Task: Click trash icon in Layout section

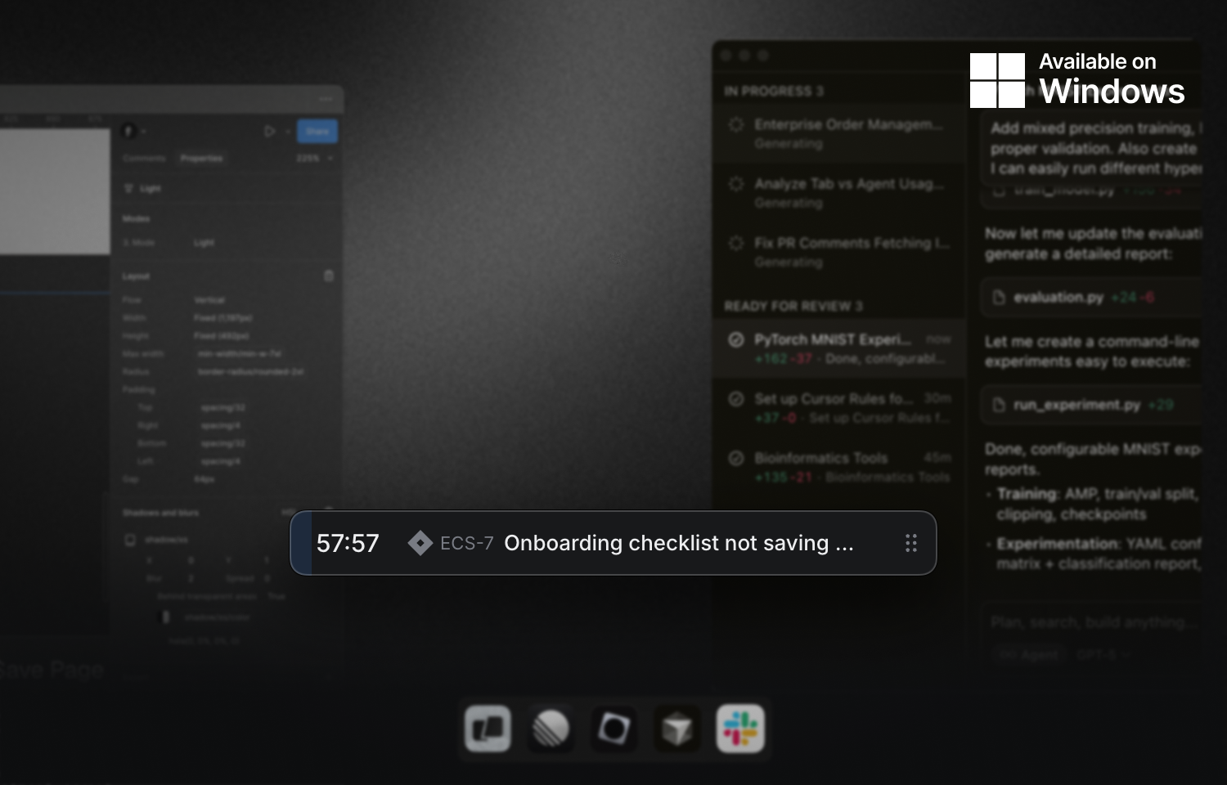Action: 329,276
